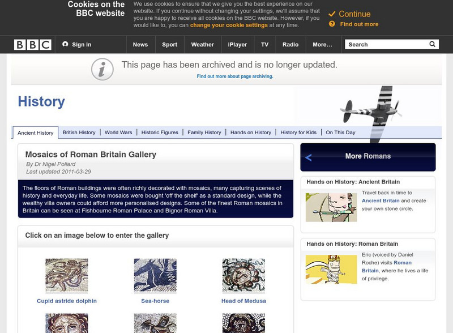Switch to the On This Day tab
The image size is (453, 333).
341,133
